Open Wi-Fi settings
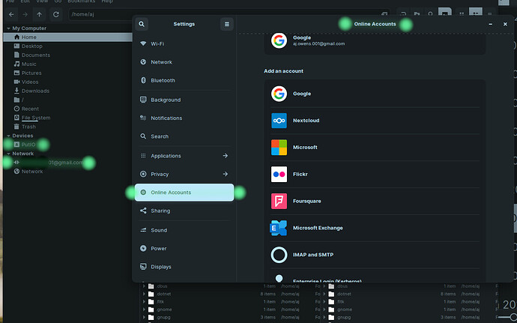Image resolution: width=517 pixels, height=323 pixels. 184,44
